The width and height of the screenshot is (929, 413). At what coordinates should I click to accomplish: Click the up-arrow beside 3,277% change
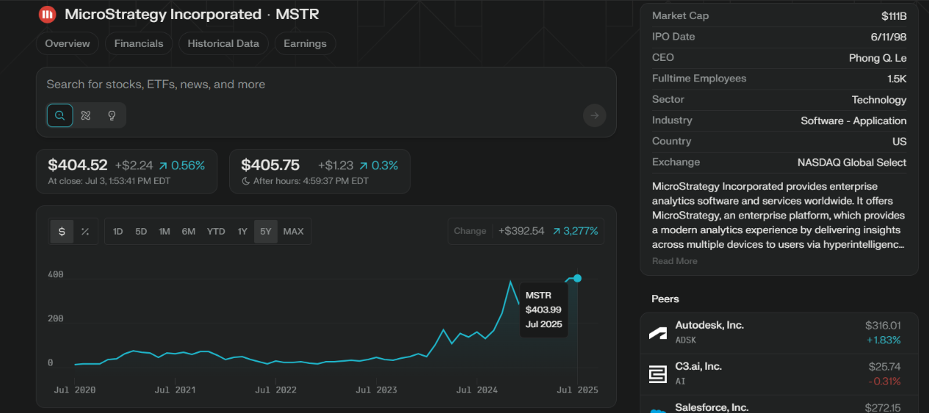tap(557, 231)
